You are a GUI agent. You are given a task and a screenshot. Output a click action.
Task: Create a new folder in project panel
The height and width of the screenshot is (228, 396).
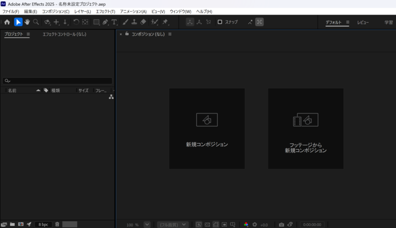pyautogui.click(x=12, y=224)
